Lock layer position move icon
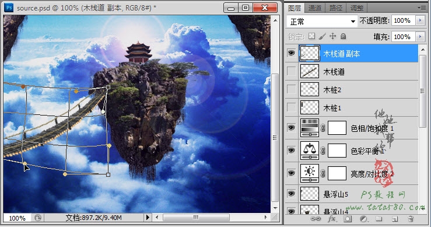431x227 pixels. [x=332, y=36]
